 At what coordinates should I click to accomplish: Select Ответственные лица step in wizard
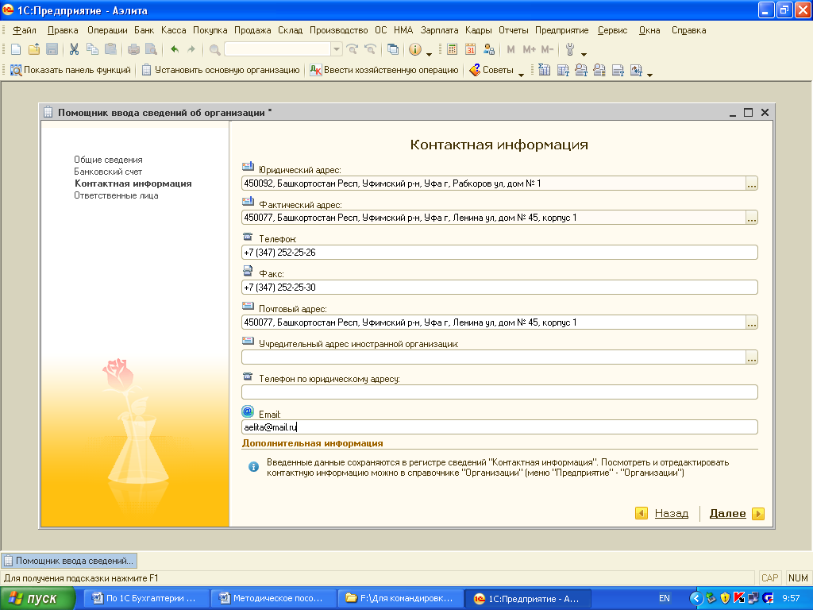tap(116, 195)
